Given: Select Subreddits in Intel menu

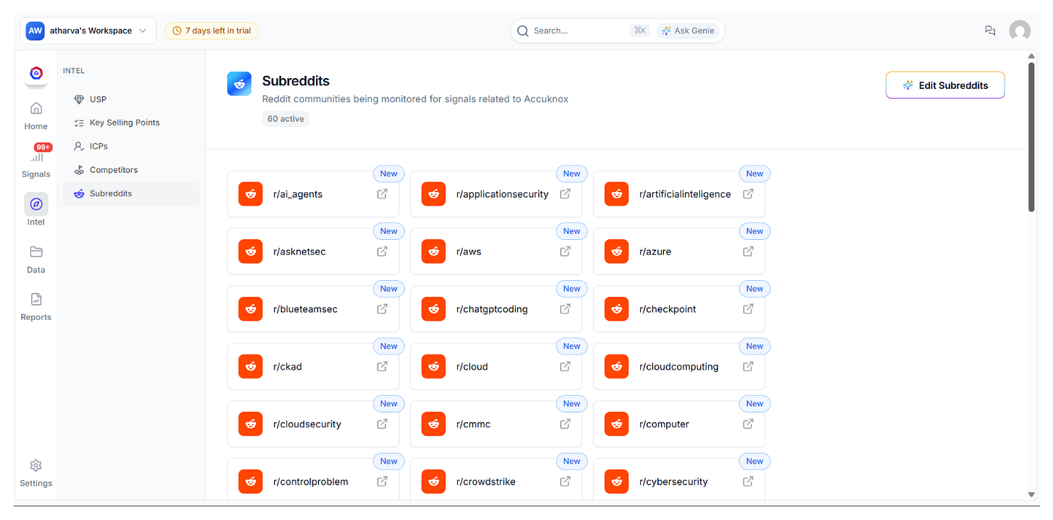Looking at the screenshot, I should tap(131, 194).
